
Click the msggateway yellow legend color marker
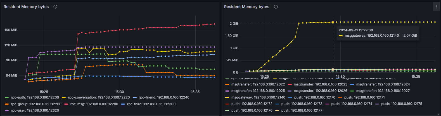[x=227, y=97]
